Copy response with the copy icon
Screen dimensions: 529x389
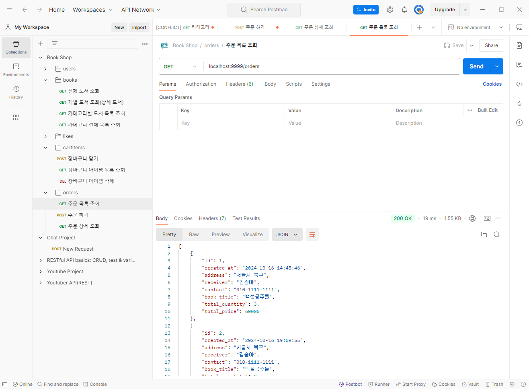(x=484, y=235)
